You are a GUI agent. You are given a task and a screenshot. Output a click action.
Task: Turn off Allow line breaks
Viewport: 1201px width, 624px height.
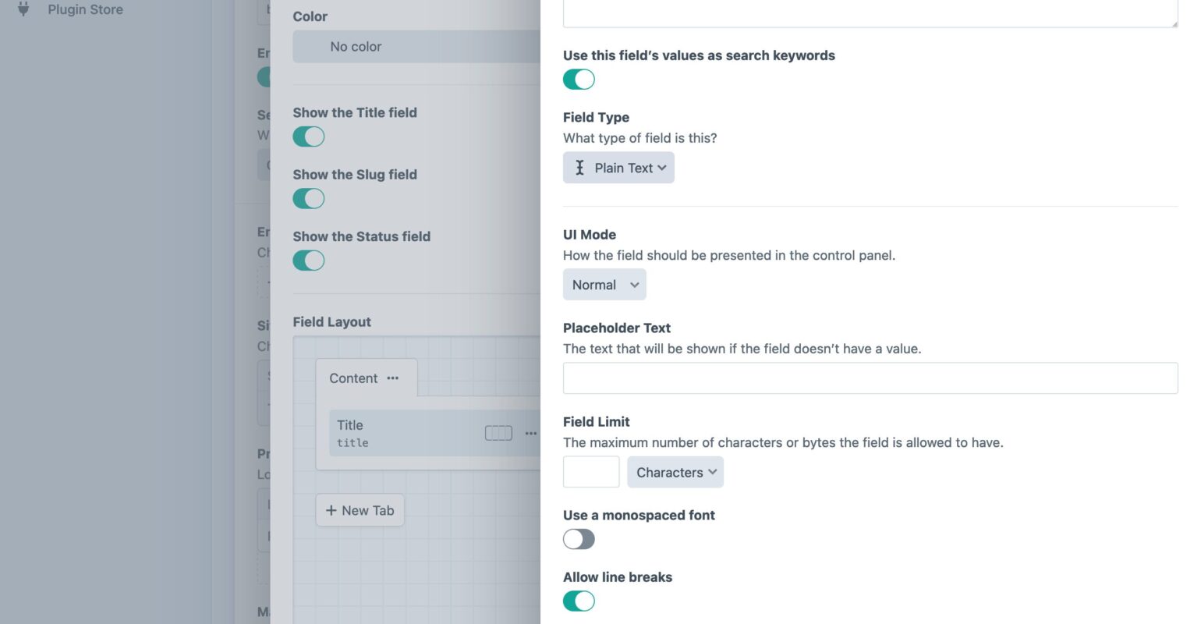[579, 601]
